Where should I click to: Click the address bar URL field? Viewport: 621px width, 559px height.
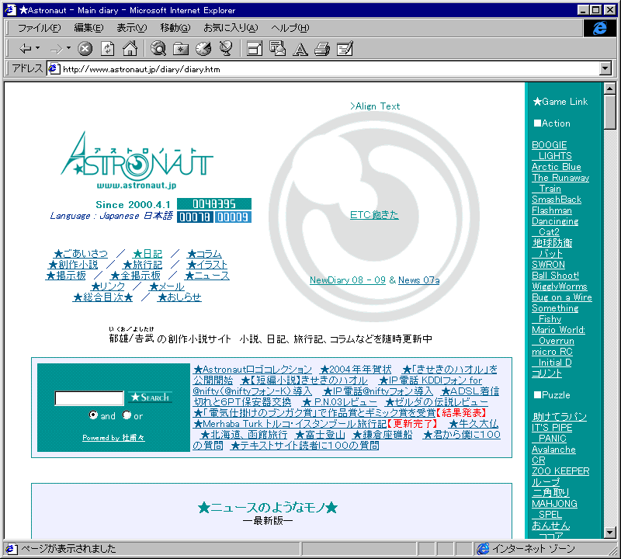[323, 69]
